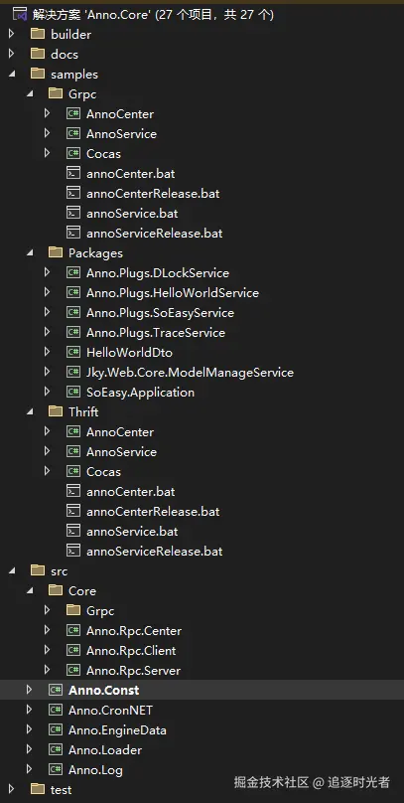Collapse the Thrift folder arrow

pyautogui.click(x=30, y=411)
